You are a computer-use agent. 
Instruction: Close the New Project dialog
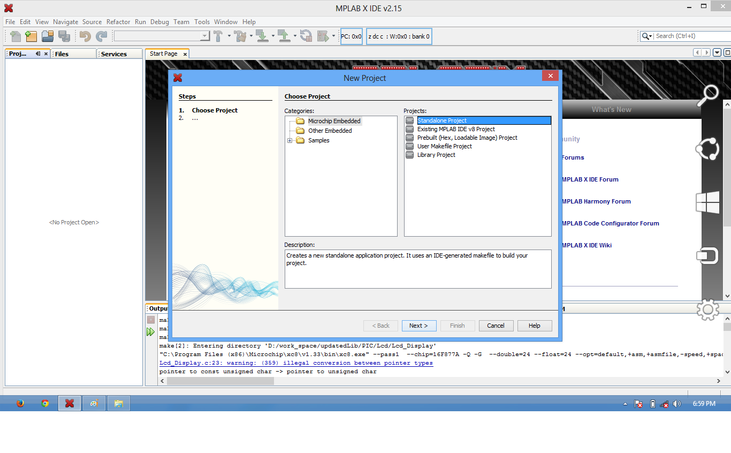[x=550, y=76]
